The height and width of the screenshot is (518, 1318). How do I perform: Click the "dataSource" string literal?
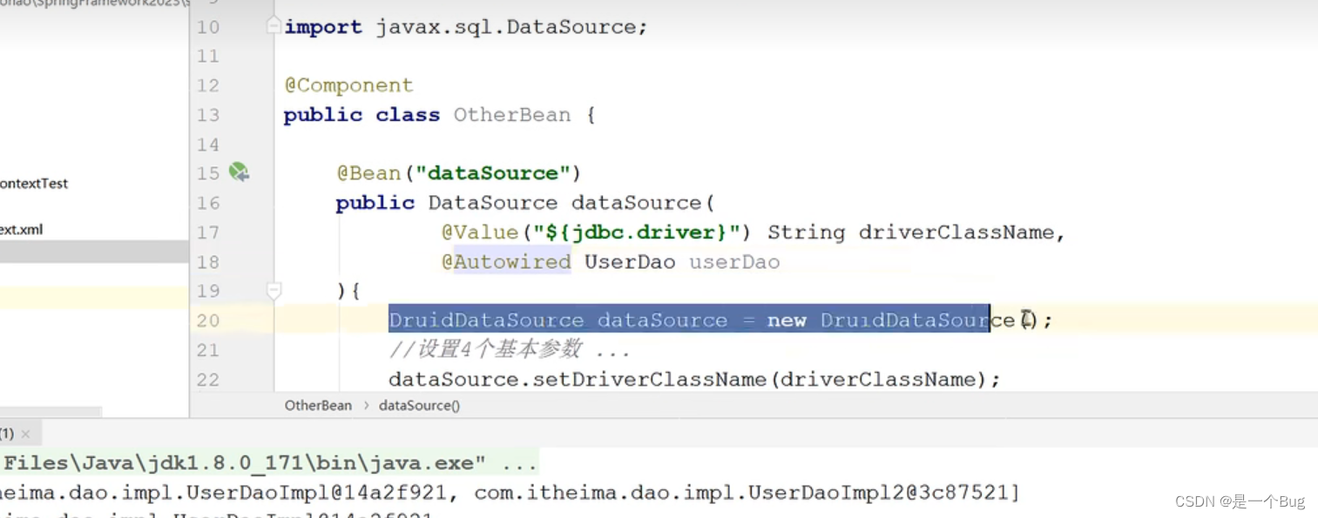[491, 173]
